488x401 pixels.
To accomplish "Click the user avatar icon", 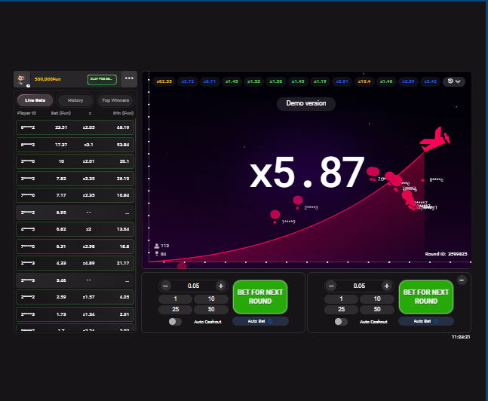I will (23, 79).
